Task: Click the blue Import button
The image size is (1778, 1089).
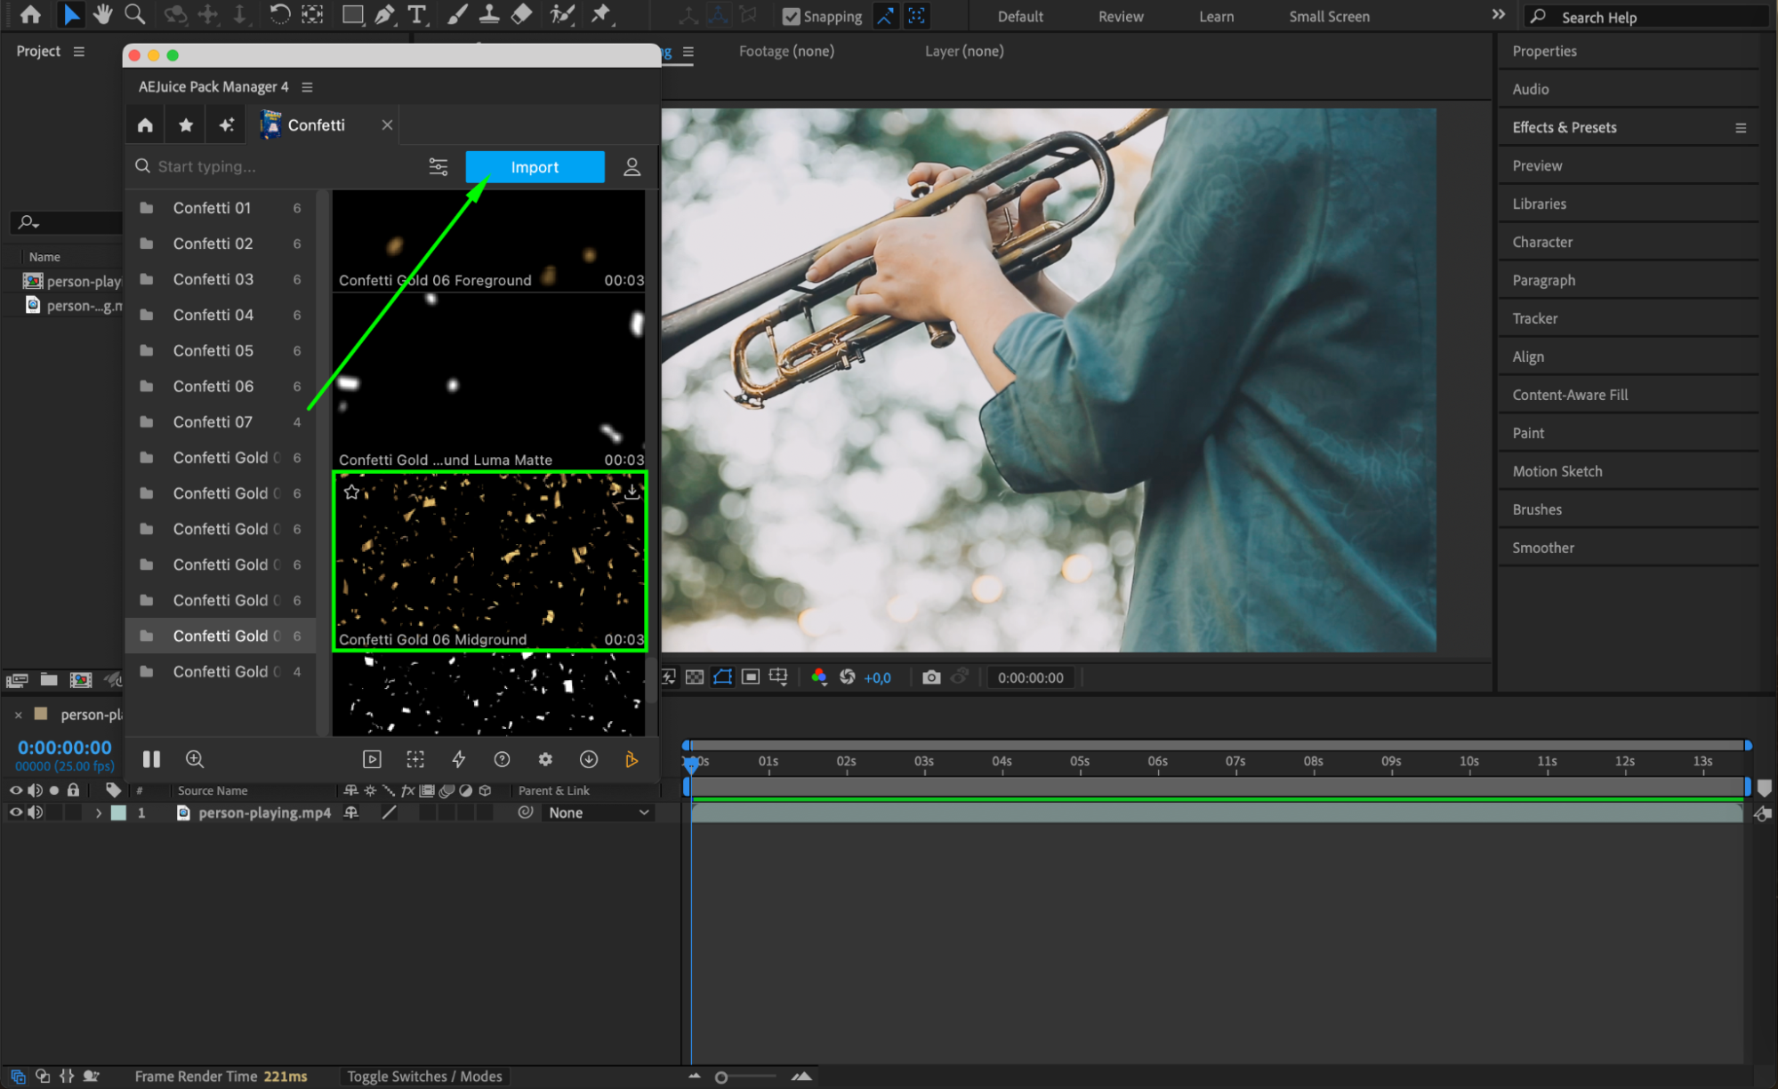Action: (535, 166)
